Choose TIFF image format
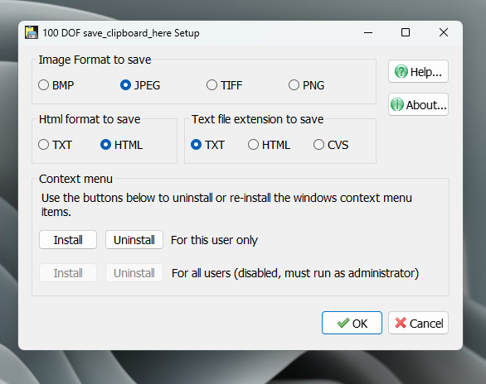Image resolution: width=486 pixels, height=384 pixels. 224,85
